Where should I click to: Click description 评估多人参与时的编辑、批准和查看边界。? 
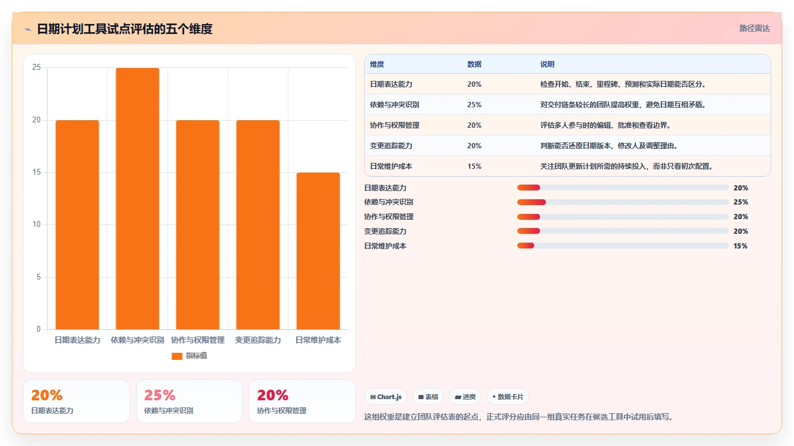(x=606, y=125)
